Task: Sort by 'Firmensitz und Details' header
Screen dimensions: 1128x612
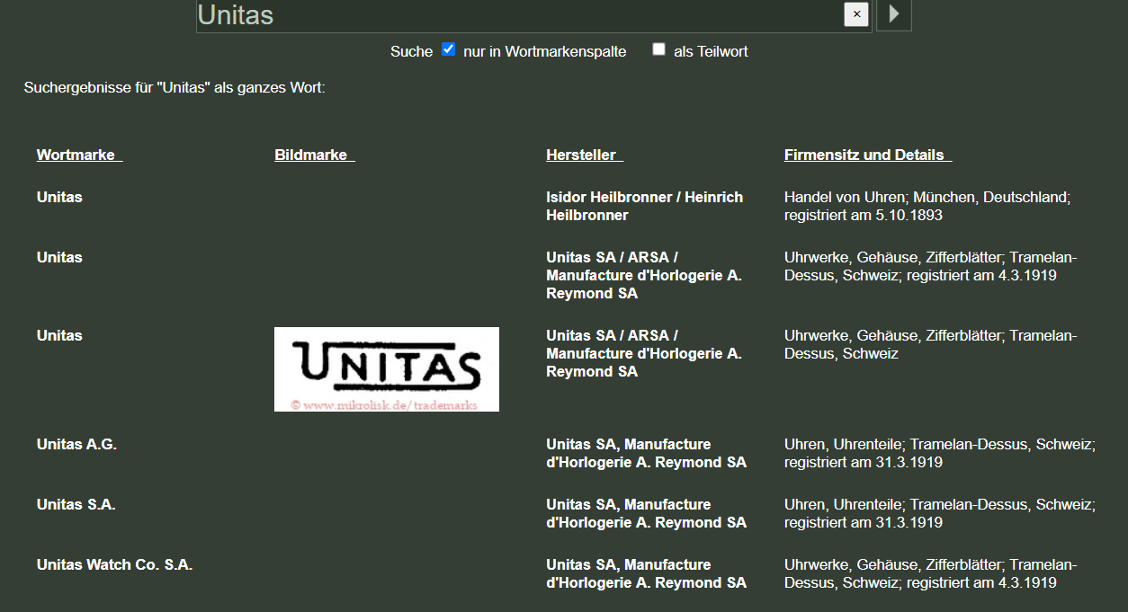Action: 867,155
